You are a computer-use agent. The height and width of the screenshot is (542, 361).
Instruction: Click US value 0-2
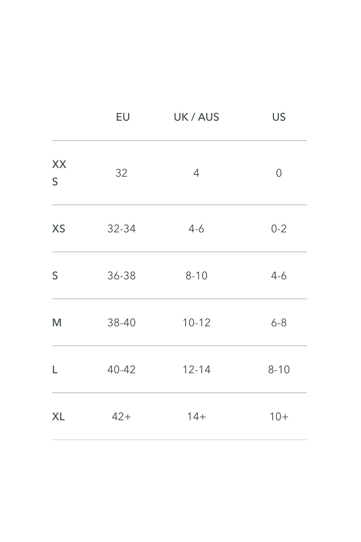(279, 229)
